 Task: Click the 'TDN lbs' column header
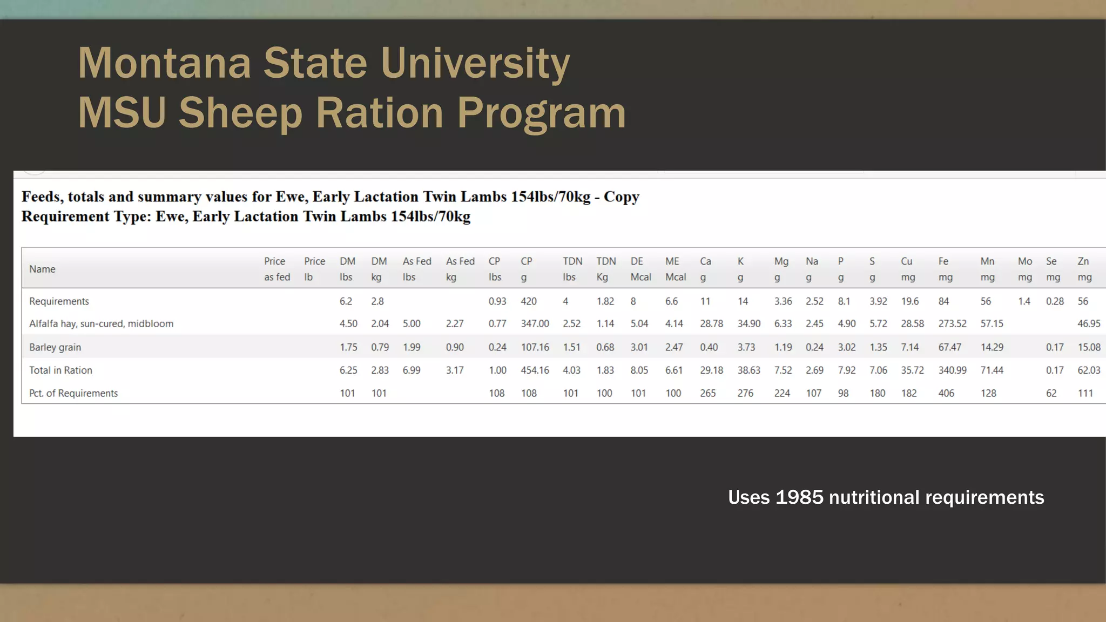coord(572,269)
